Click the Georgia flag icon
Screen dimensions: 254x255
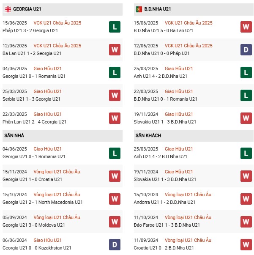(8, 9)
